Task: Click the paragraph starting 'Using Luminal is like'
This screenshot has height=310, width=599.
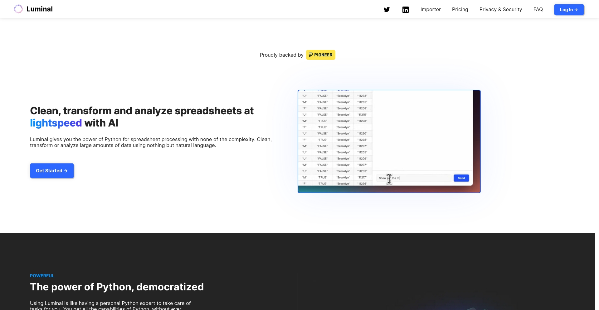Action: pyautogui.click(x=110, y=306)
